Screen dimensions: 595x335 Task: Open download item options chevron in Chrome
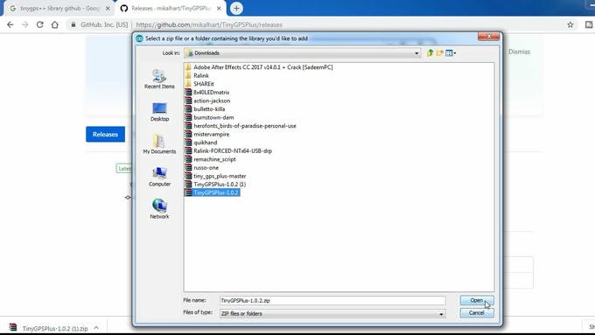96,328
